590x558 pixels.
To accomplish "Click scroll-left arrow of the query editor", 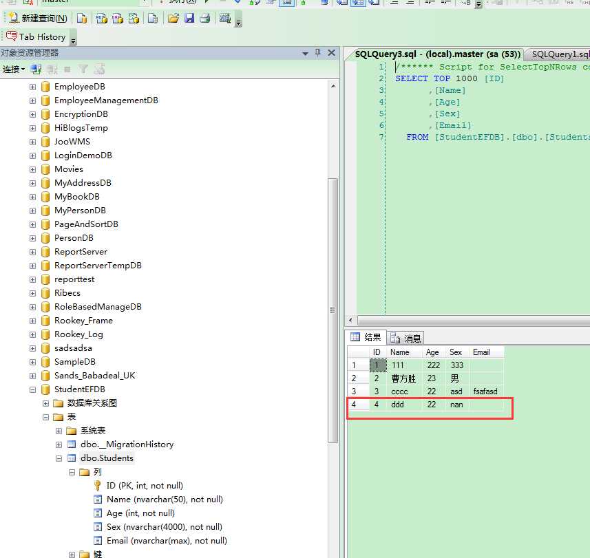I will point(350,321).
